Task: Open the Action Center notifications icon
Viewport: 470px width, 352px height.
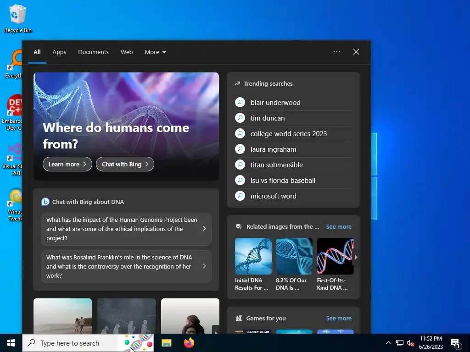Action: (x=456, y=343)
